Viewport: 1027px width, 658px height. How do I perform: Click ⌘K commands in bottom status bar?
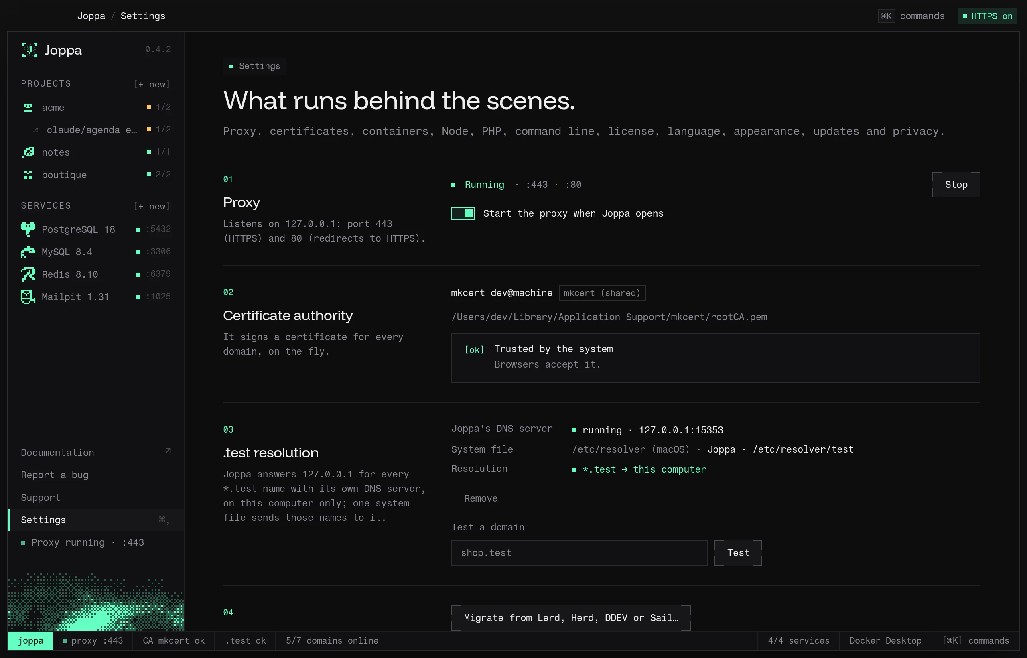pyautogui.click(x=976, y=640)
